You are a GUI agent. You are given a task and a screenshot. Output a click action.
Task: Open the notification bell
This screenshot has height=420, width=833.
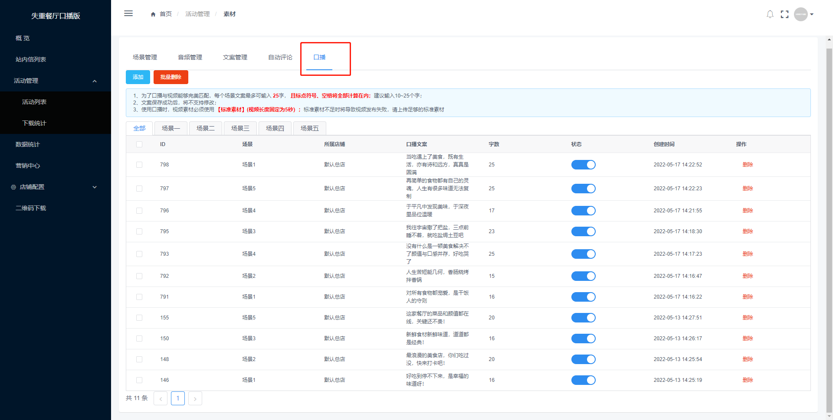[x=770, y=14]
